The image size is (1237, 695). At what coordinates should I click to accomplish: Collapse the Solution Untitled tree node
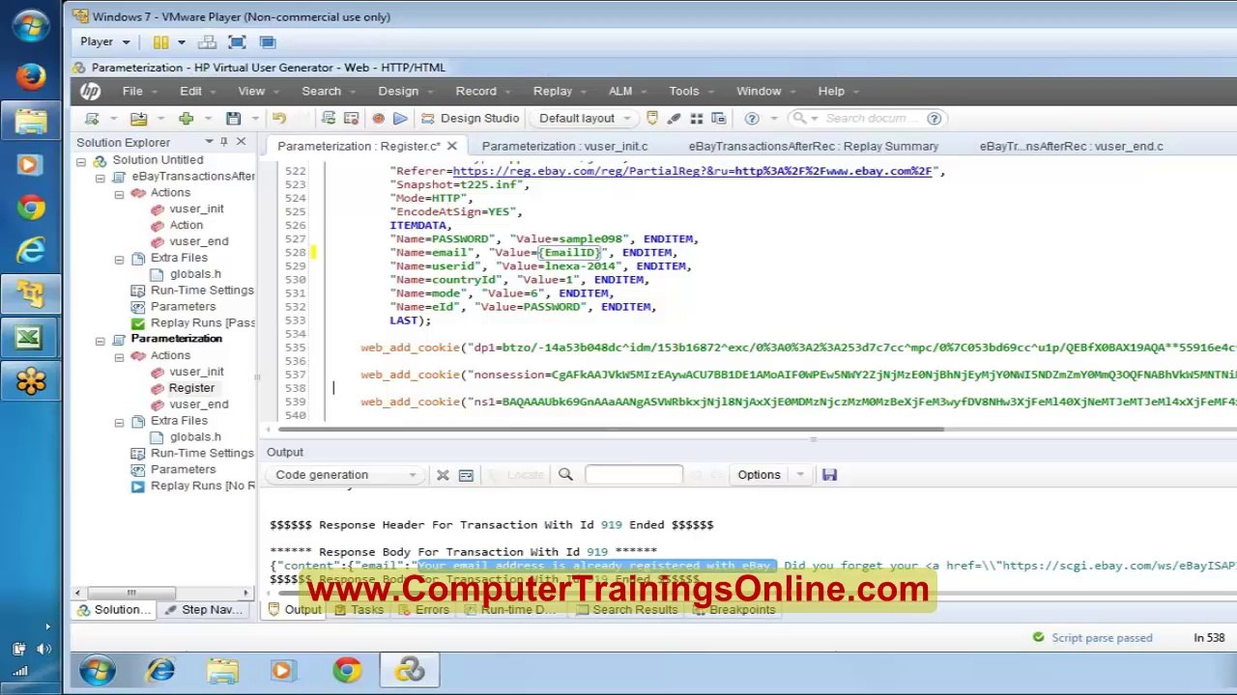coord(81,161)
